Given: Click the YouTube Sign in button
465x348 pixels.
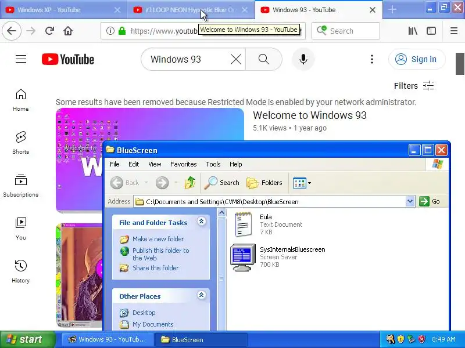Looking at the screenshot, I should pos(417,59).
